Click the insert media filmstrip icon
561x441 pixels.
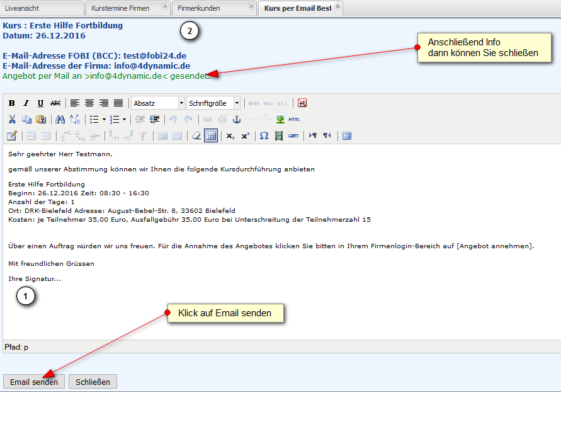point(279,135)
